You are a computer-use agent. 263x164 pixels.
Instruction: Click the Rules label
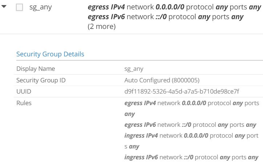click(24, 103)
